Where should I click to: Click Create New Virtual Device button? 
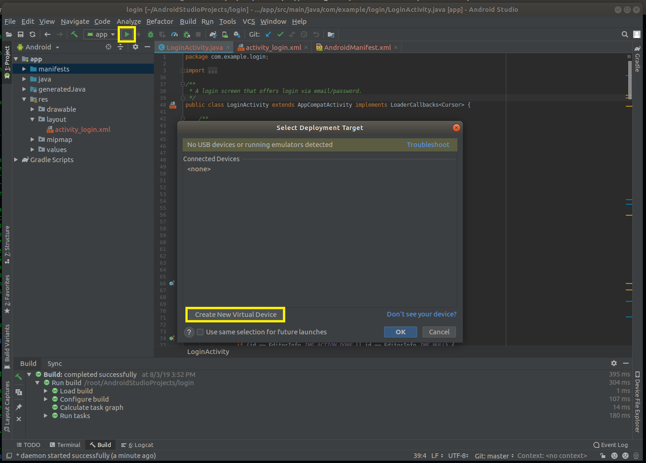[x=235, y=315]
